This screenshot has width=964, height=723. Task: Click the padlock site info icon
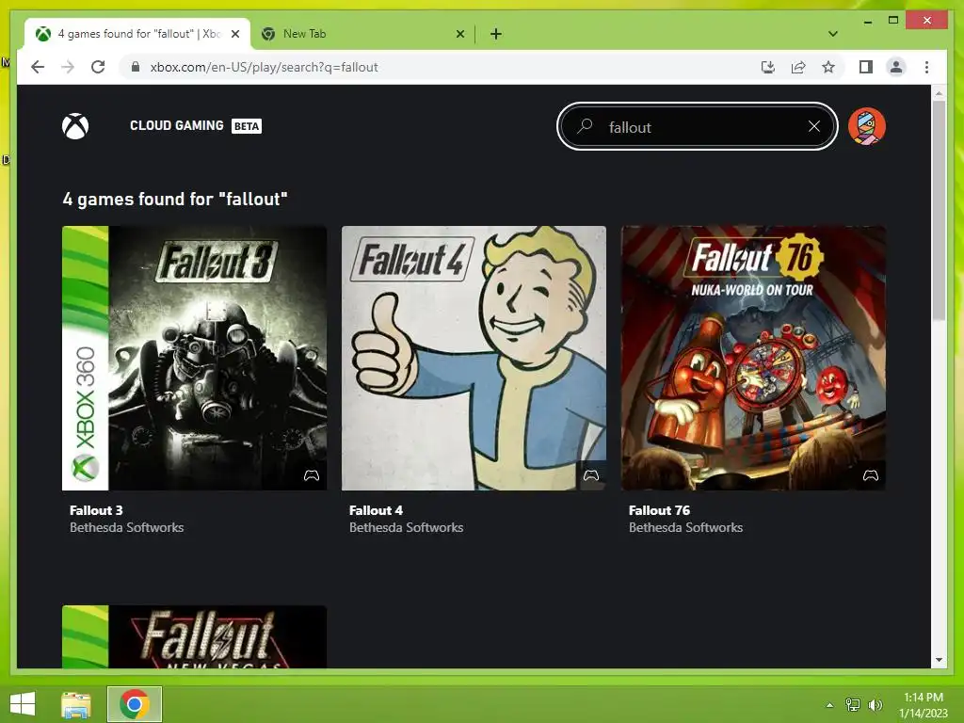136,67
